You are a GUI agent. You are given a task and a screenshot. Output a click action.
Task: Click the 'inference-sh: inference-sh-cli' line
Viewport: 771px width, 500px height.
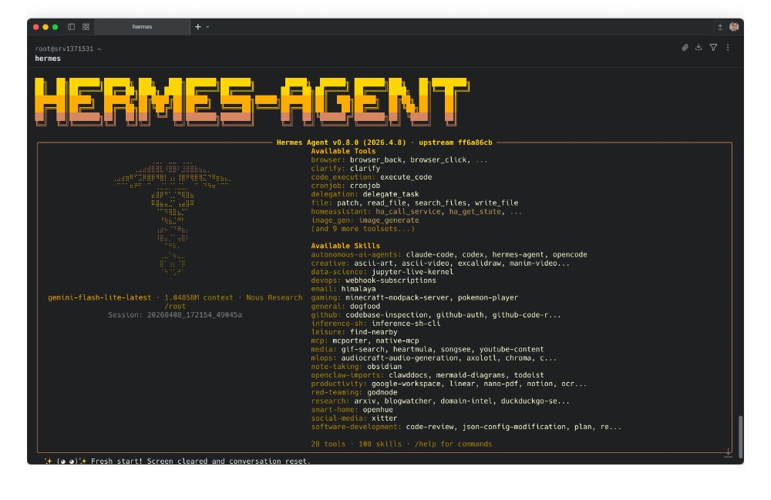coord(375,323)
